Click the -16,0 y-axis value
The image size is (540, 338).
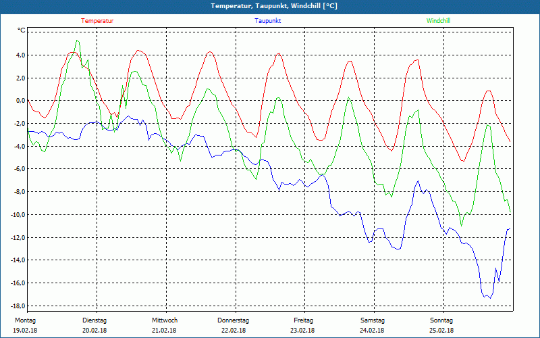pos(18,283)
